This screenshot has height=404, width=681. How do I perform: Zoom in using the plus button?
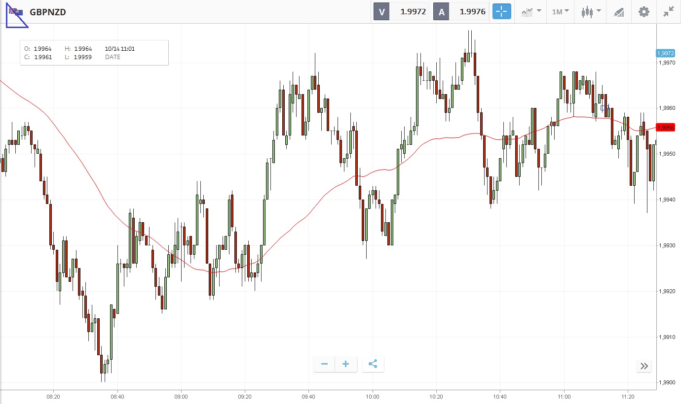(346, 365)
